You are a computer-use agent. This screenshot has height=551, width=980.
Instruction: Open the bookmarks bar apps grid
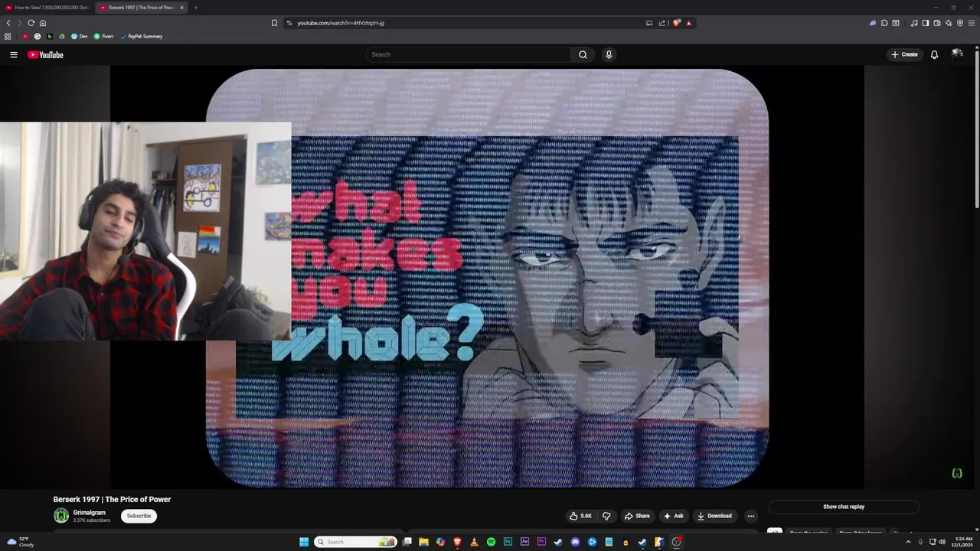pos(8,36)
